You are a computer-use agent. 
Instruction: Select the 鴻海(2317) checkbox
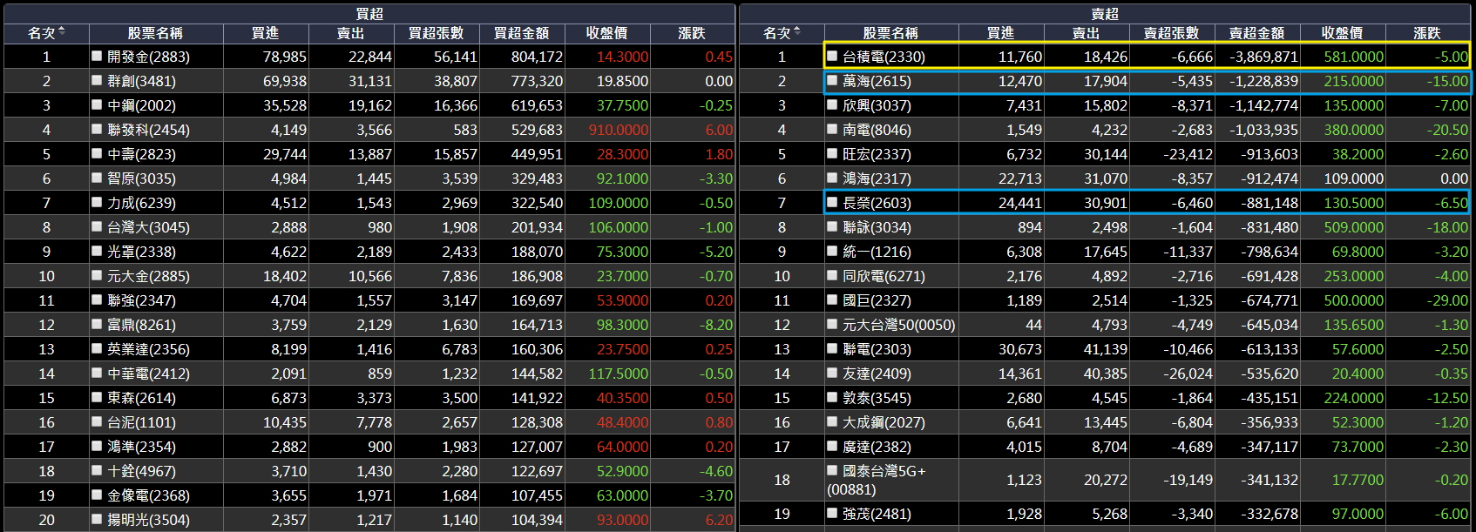[x=832, y=178]
